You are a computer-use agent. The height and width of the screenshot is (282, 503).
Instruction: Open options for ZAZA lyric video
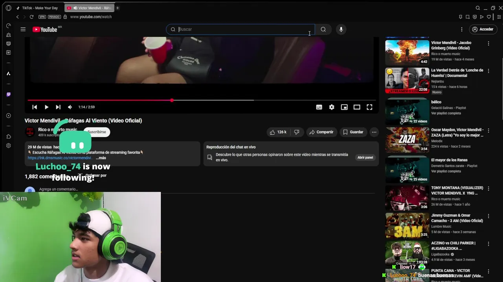pos(488,130)
